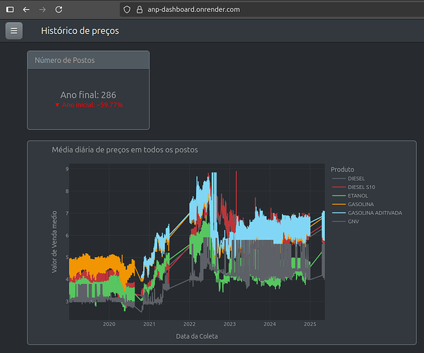Click the Ano final: 286 indicator value
Viewport: 424px width, 353px height.
[x=88, y=95]
